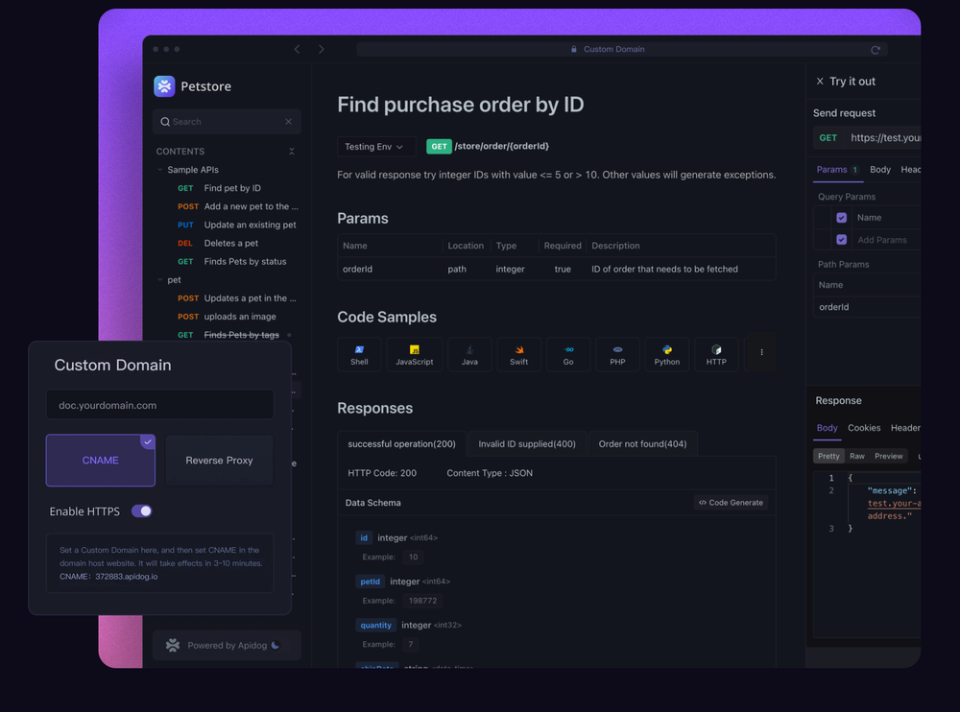Open the response Header tab
This screenshot has height=712, width=960.
(905, 428)
